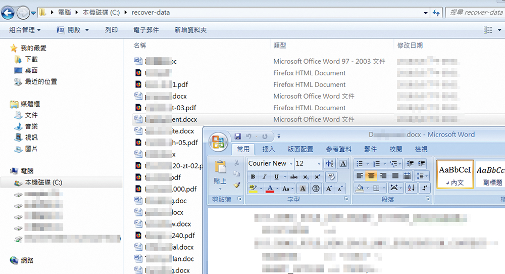Click the Office button in Word

pos(218,142)
